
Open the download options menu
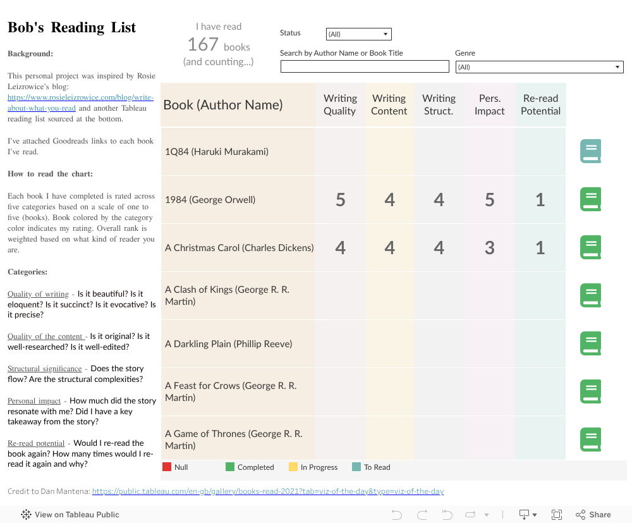(x=527, y=515)
